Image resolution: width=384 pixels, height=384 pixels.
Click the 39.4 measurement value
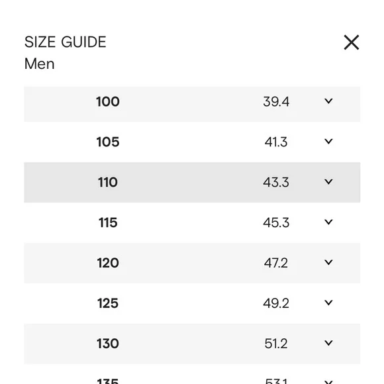276,102
